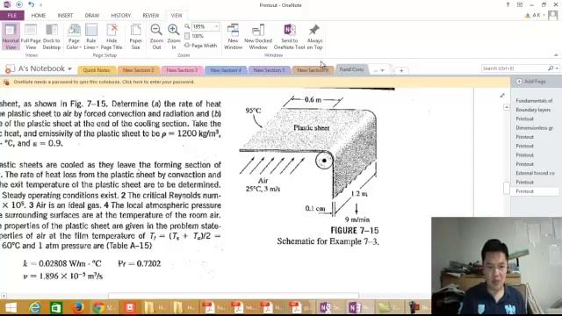562x316 pixels.
Task: Switch to Chrome in taskbar
Action: (104, 308)
